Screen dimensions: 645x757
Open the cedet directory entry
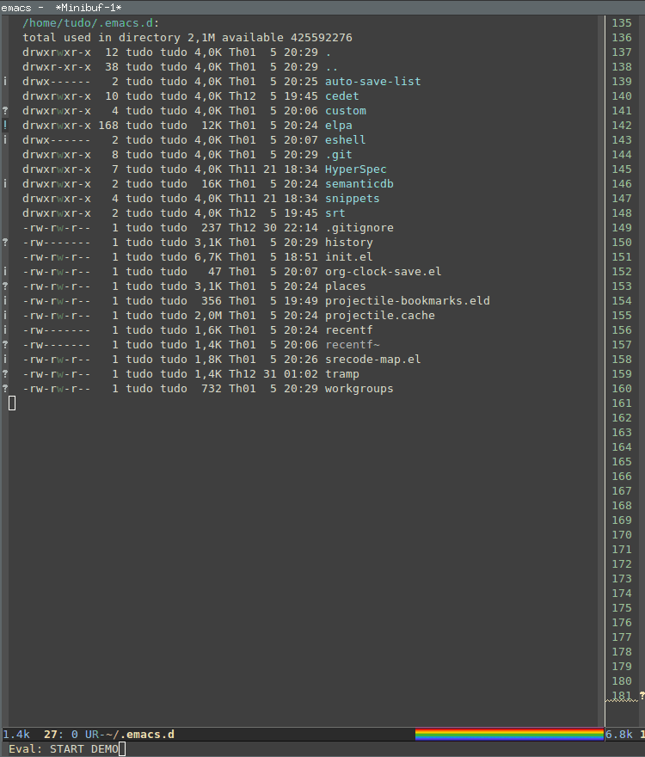[x=341, y=96]
